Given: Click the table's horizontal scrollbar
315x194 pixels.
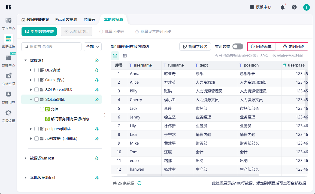Looking at the screenshot, I should [193, 175].
